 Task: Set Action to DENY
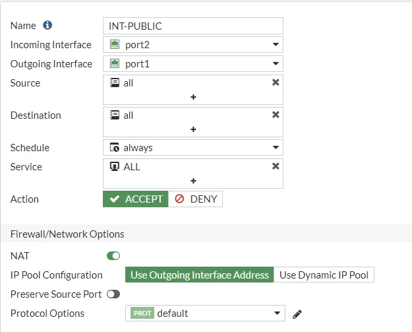[x=196, y=199]
